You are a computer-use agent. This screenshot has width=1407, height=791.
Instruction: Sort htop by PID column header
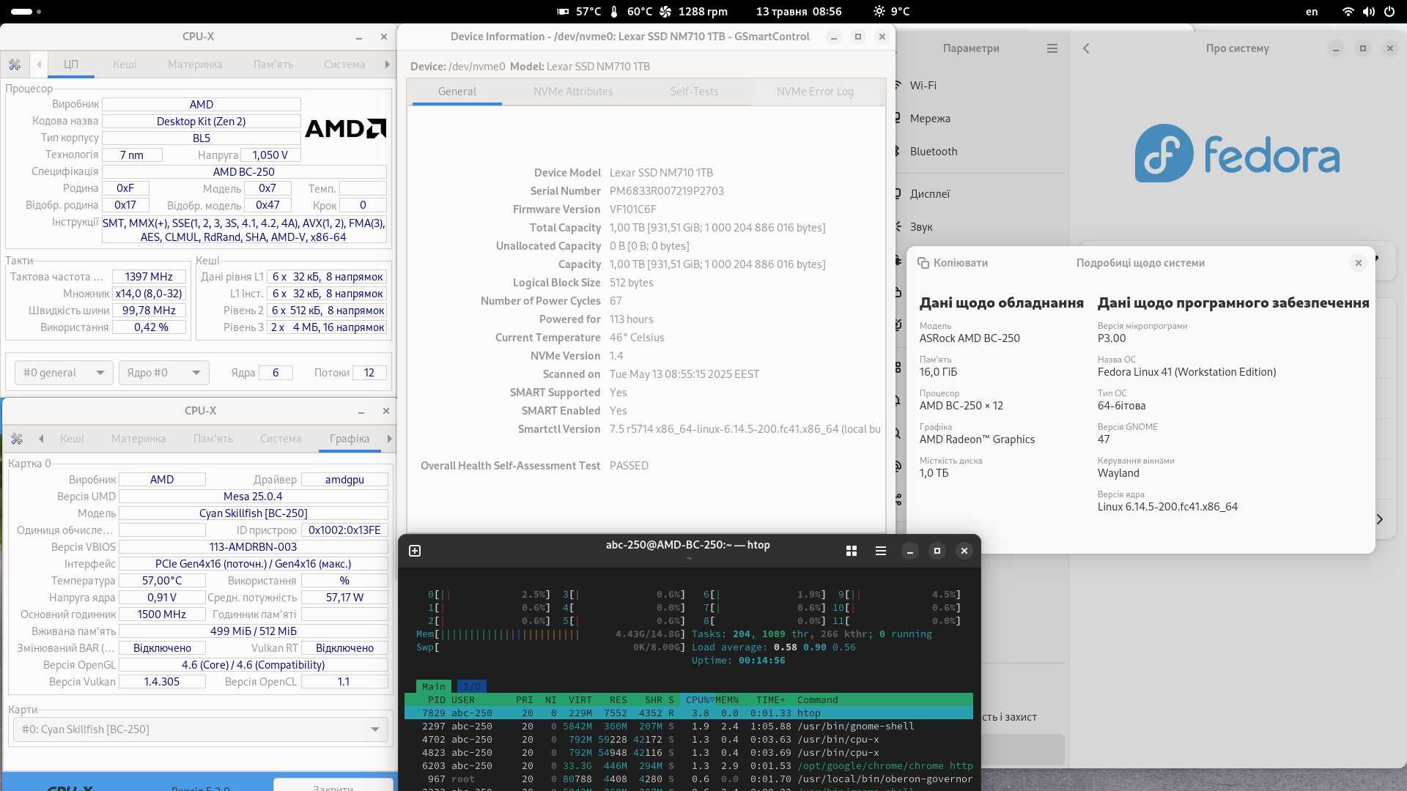[x=437, y=700]
